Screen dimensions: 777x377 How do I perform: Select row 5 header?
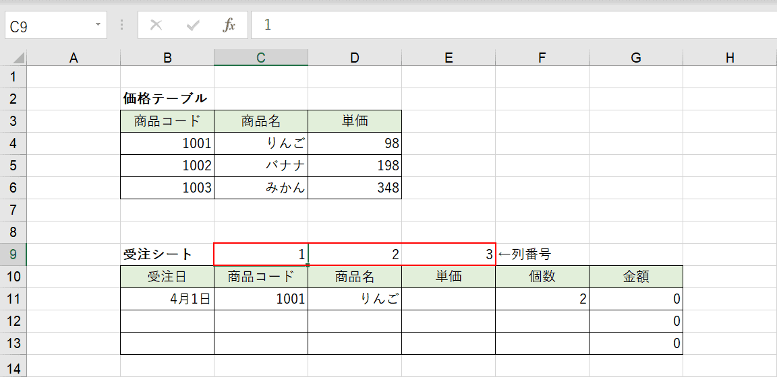point(13,166)
